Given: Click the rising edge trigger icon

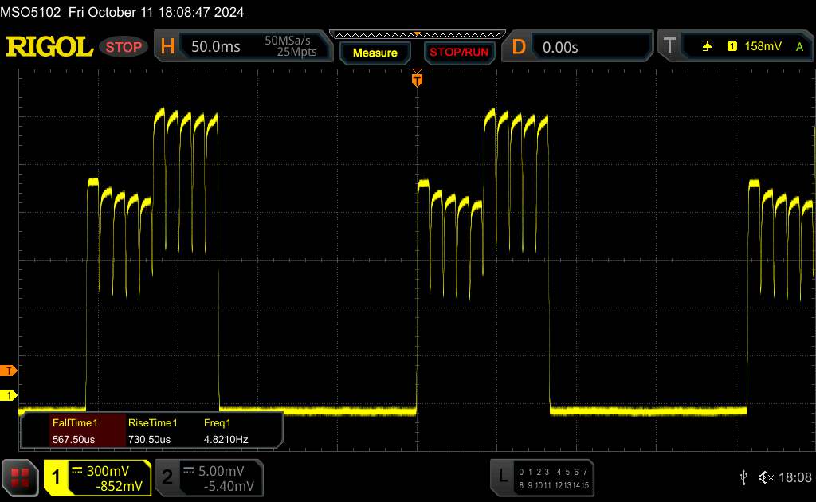Looking at the screenshot, I should [707, 46].
